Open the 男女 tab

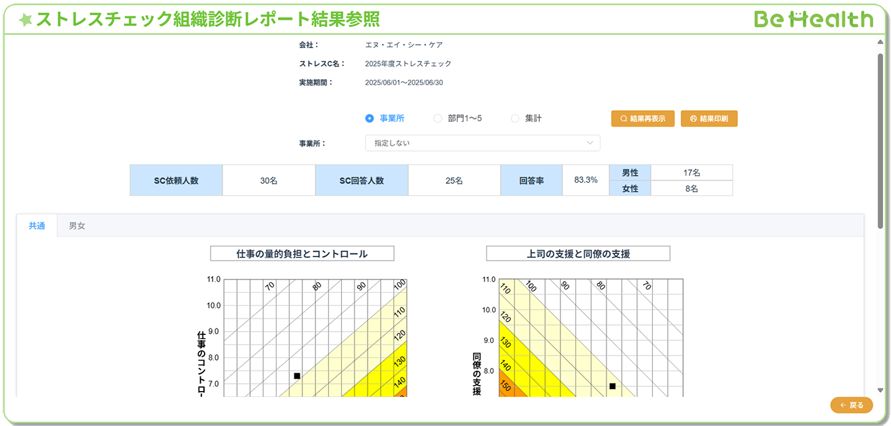point(77,226)
